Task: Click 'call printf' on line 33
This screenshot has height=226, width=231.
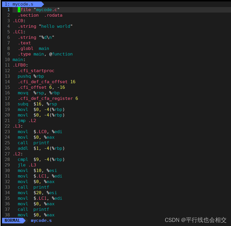Action: tap(33, 187)
